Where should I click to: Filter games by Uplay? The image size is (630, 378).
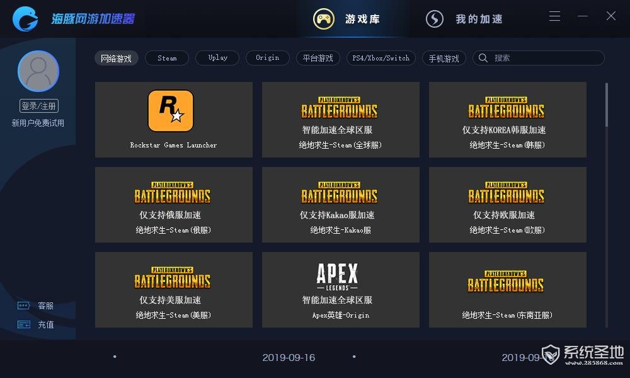[x=217, y=58]
